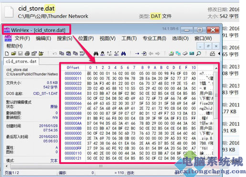Image resolution: width=246 pixels, height=177 pixels.
Task: Click the Save floppy disk icon
Action: [20, 54]
